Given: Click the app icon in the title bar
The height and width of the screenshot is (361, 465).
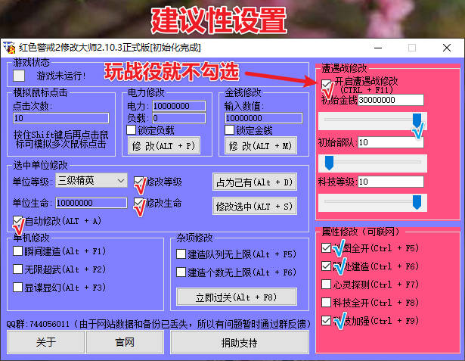Looking at the screenshot, I should click(x=9, y=48).
